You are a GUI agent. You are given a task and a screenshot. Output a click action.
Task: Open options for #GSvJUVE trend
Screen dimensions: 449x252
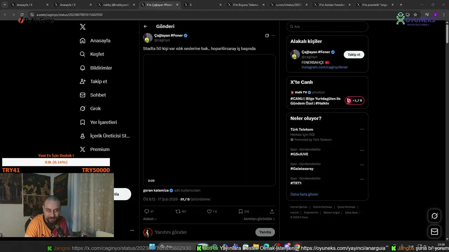click(362, 150)
